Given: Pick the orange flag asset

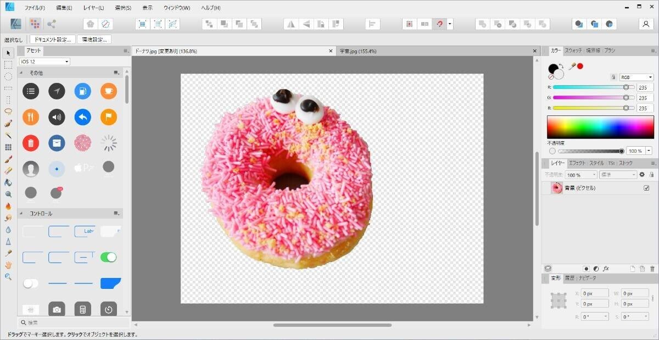Looking at the screenshot, I should (x=109, y=117).
